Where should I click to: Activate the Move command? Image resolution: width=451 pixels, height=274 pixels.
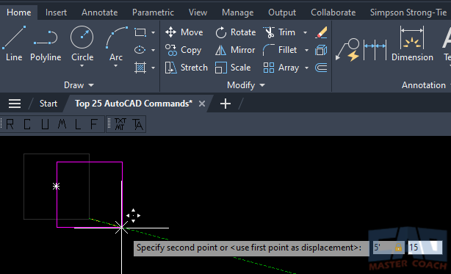(x=184, y=32)
